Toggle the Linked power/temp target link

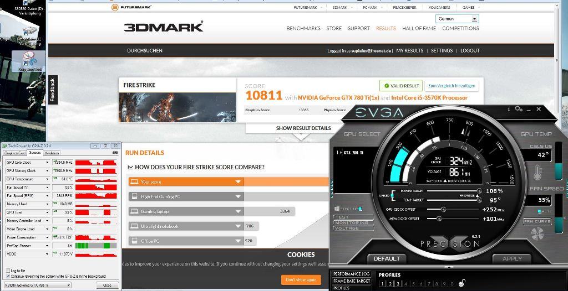(x=392, y=195)
